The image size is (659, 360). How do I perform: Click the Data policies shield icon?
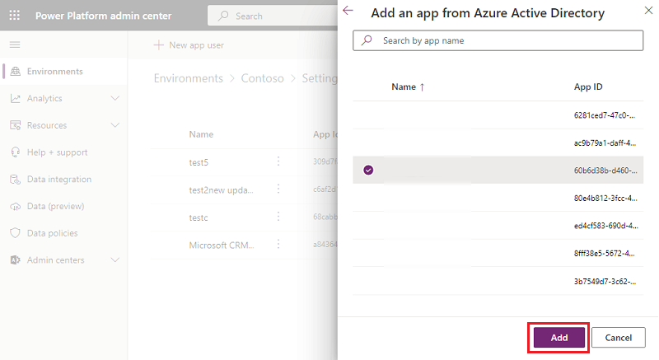click(15, 233)
